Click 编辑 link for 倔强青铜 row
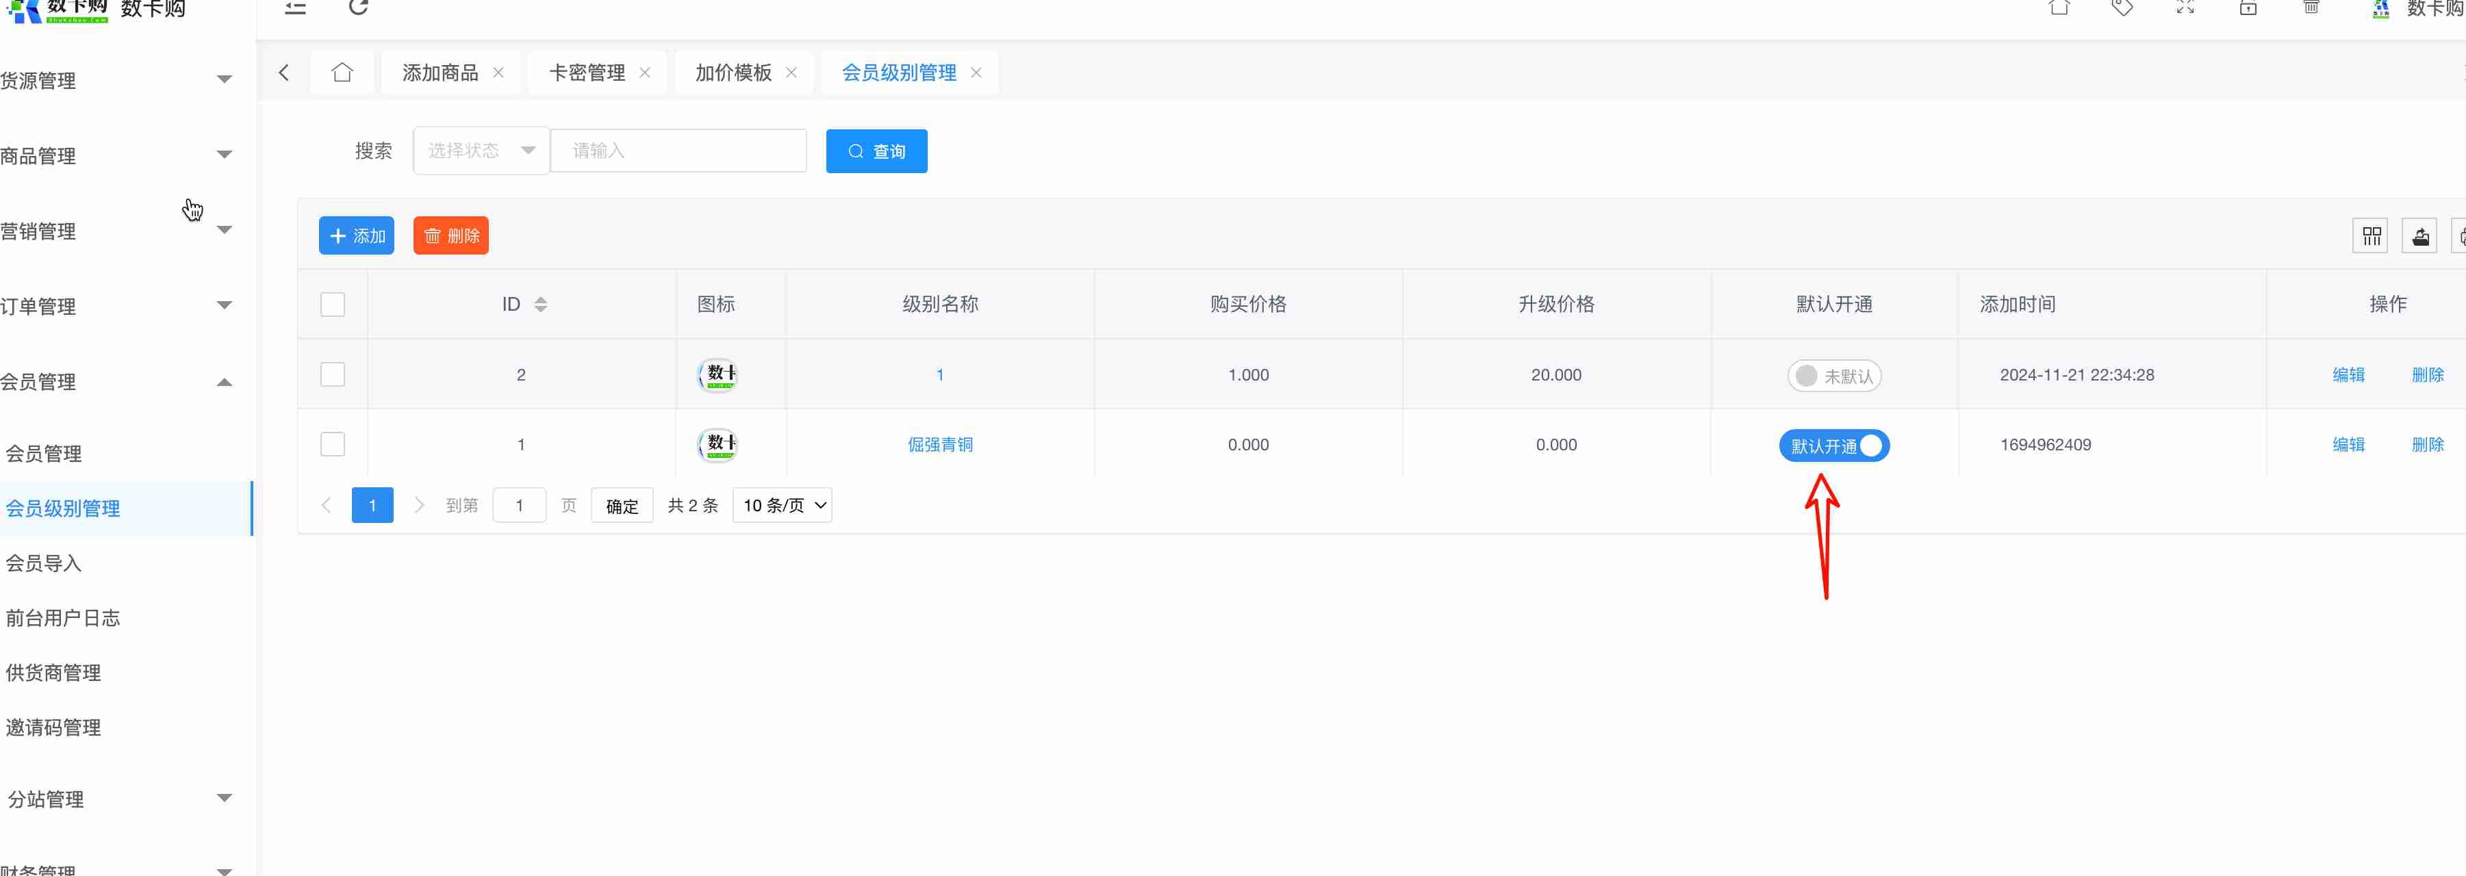The image size is (2466, 876). tap(2348, 445)
